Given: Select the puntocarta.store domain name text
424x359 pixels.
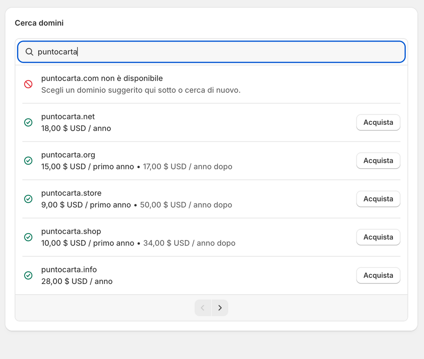Looking at the screenshot, I should click(71, 193).
